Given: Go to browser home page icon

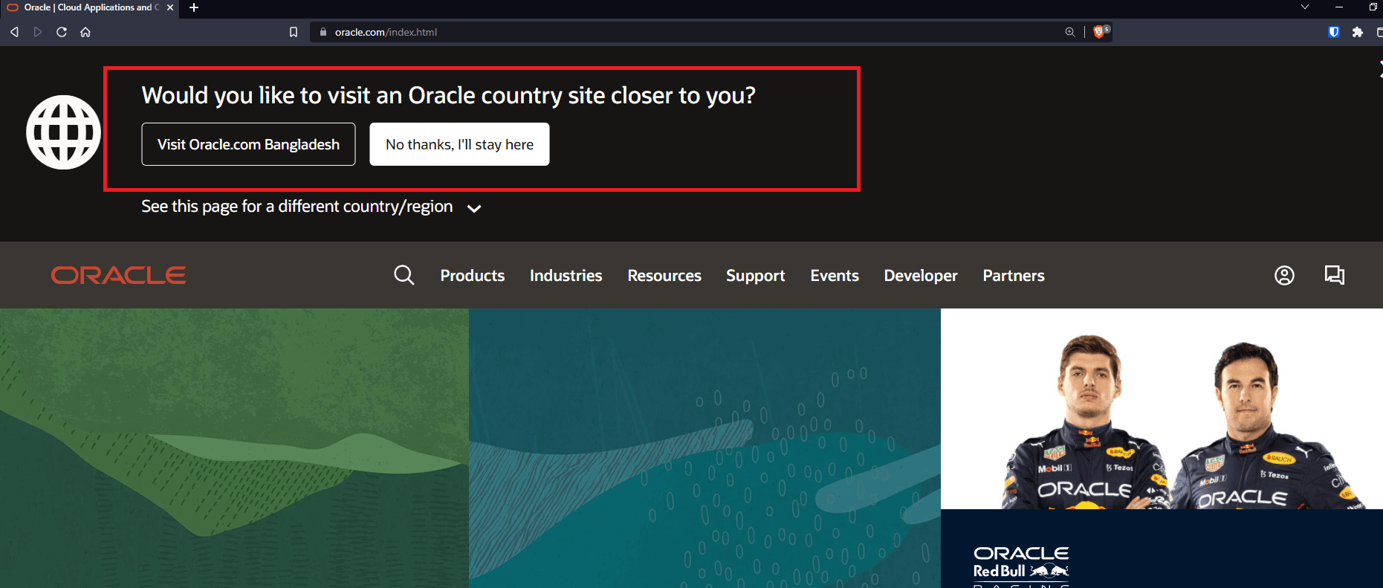Looking at the screenshot, I should pos(85,32).
